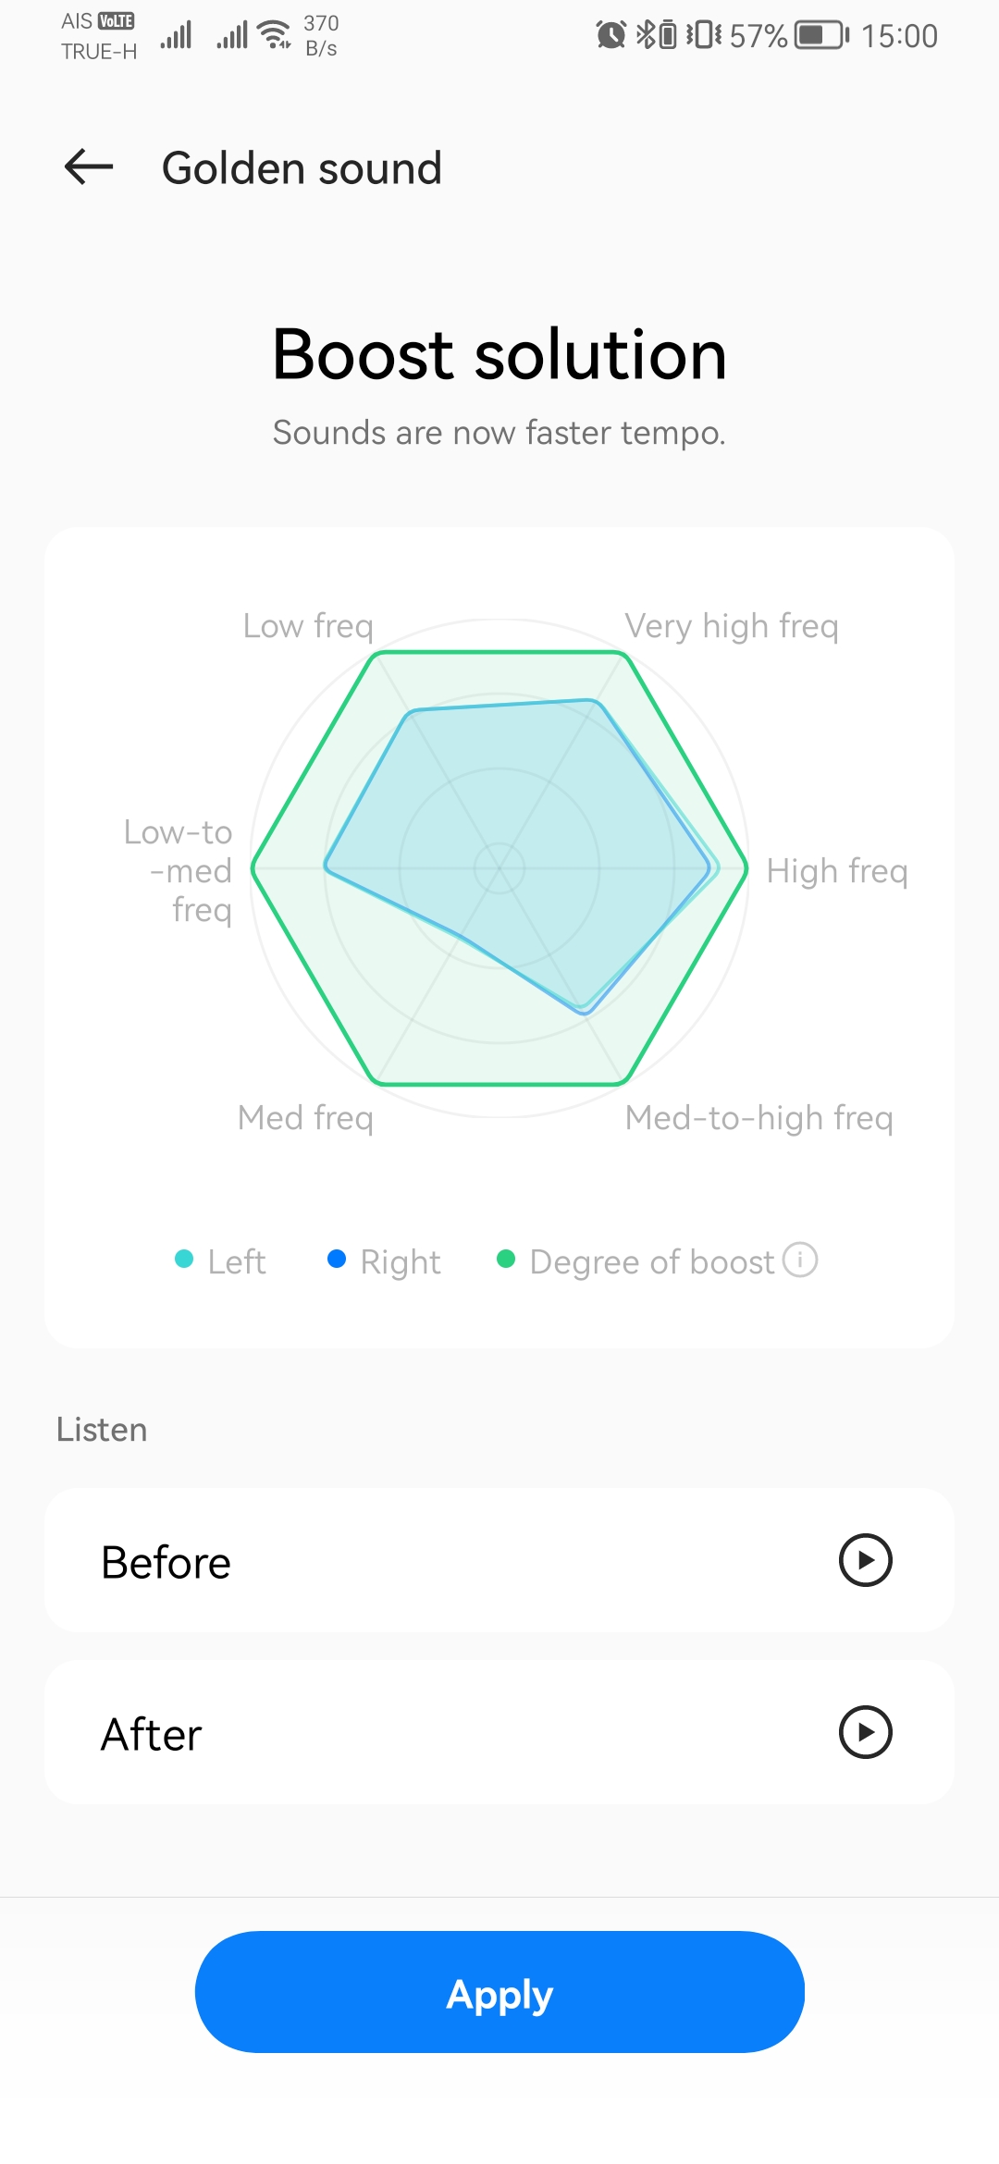Play the After sound sample
The width and height of the screenshot is (999, 2164).
click(865, 1732)
